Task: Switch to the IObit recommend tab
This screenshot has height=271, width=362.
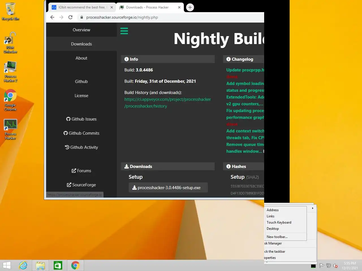Action: pyautogui.click(x=82, y=7)
